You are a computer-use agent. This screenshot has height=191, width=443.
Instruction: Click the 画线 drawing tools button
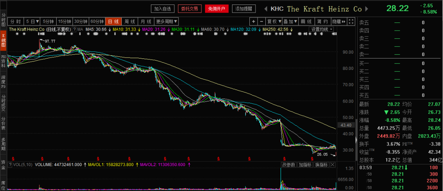click(x=306, y=21)
